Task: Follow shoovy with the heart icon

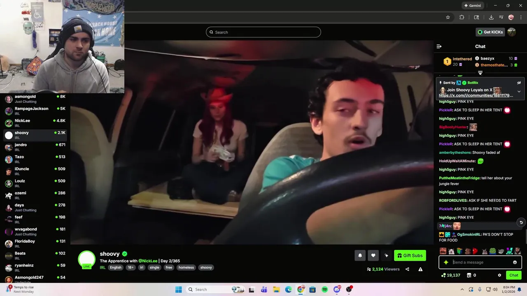Action: pyautogui.click(x=373, y=255)
